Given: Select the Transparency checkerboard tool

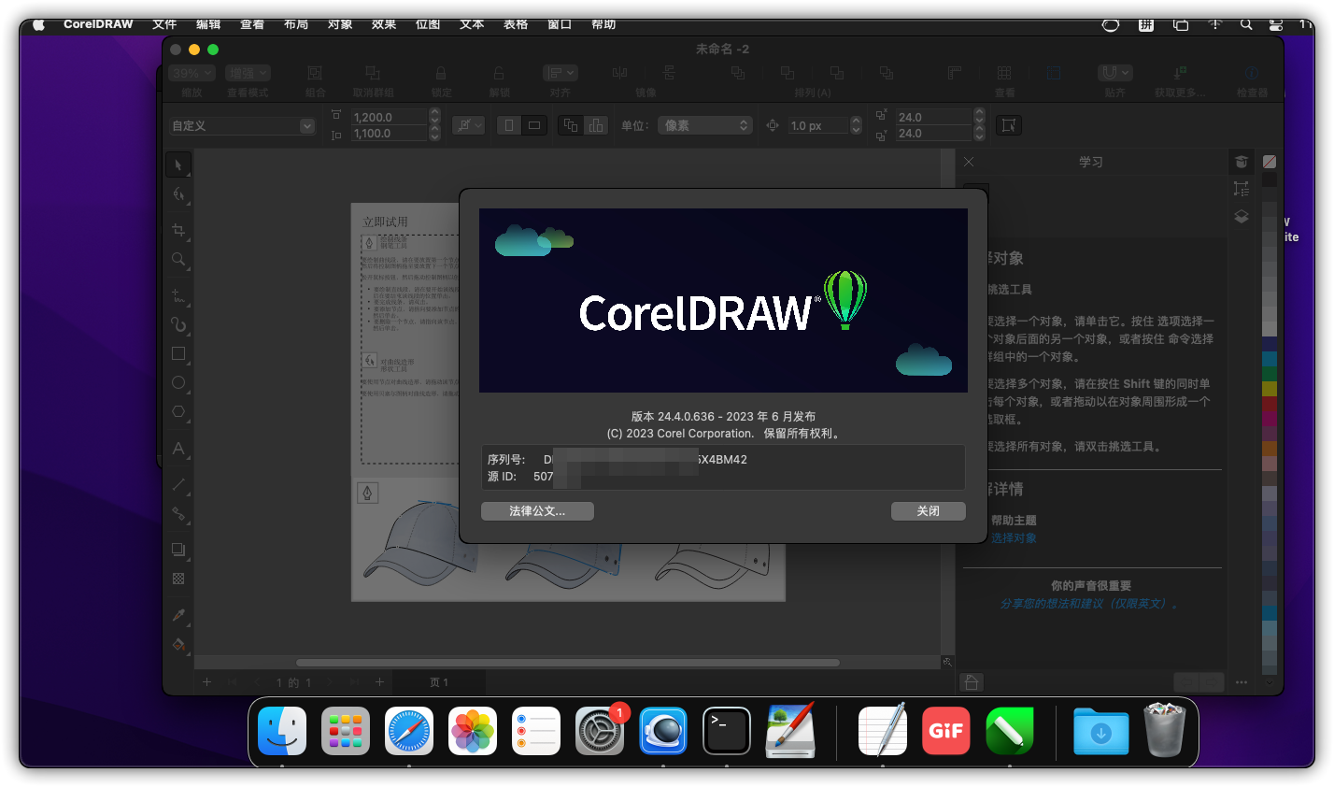Looking at the screenshot, I should pyautogui.click(x=178, y=579).
